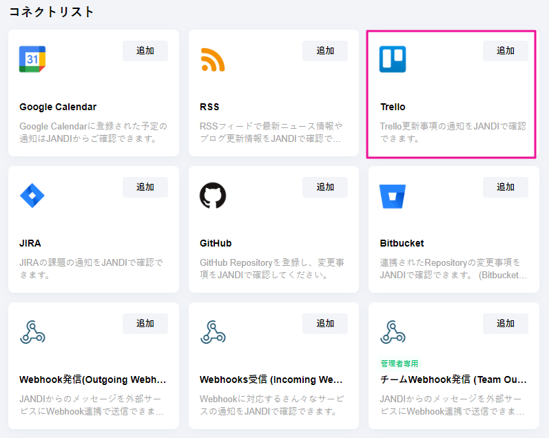Click the JIRA diamond icon
The height and width of the screenshot is (438, 549).
point(32,196)
